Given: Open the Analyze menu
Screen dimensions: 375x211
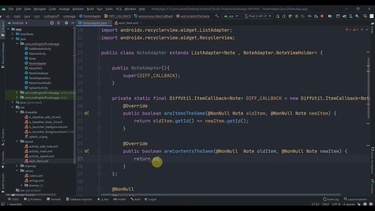Looking at the screenshot, I should (x=64, y=9).
